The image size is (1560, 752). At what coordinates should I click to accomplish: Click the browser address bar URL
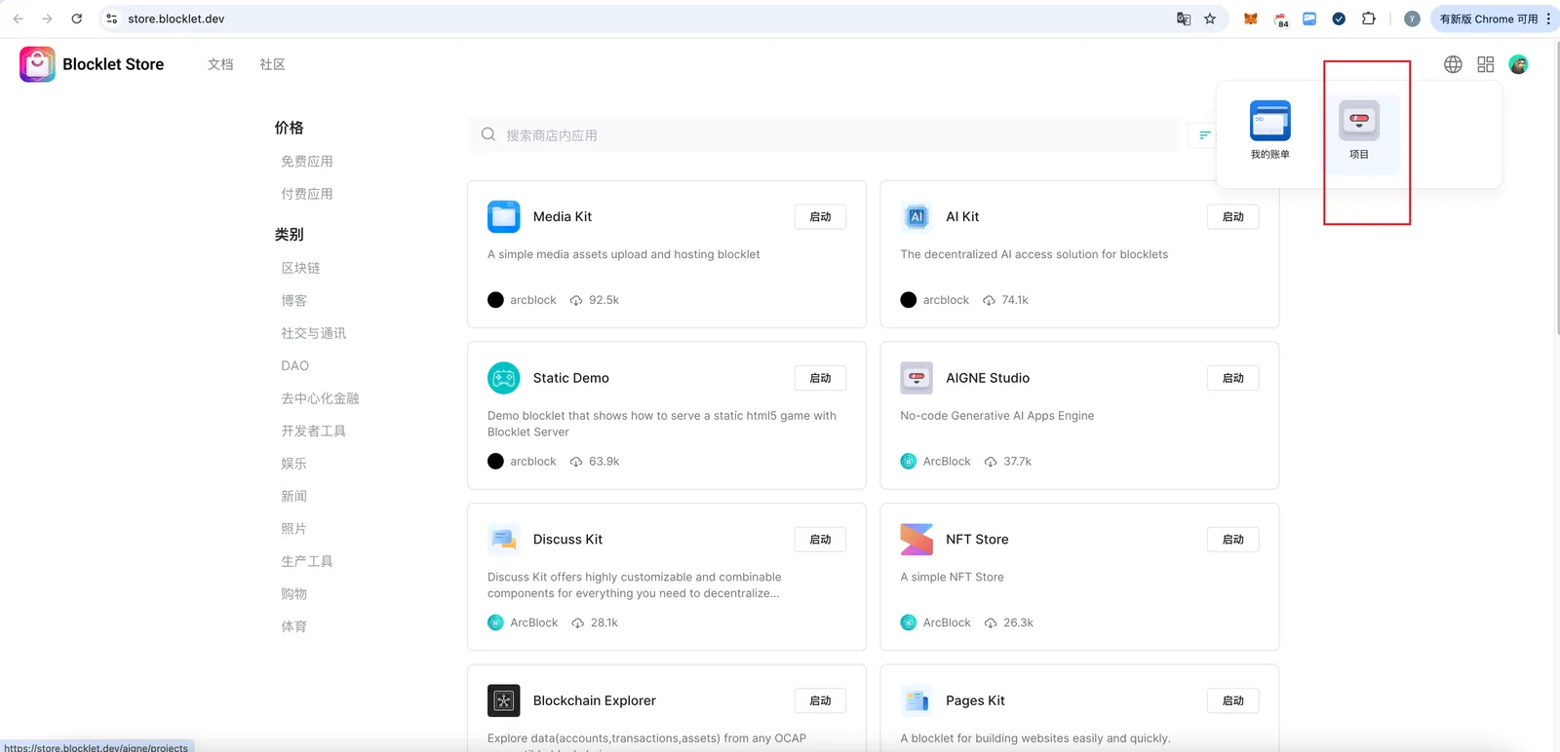click(176, 19)
